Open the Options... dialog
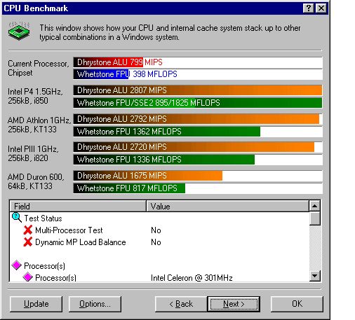Image resolution: width=355 pixels, height=320 pixels. 95,304
